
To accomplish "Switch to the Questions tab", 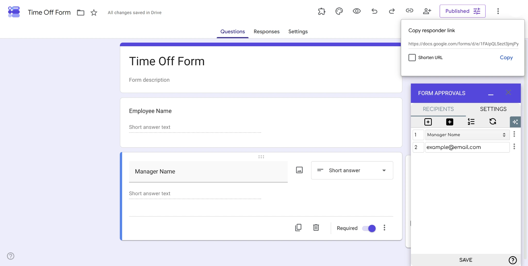I will point(233,32).
